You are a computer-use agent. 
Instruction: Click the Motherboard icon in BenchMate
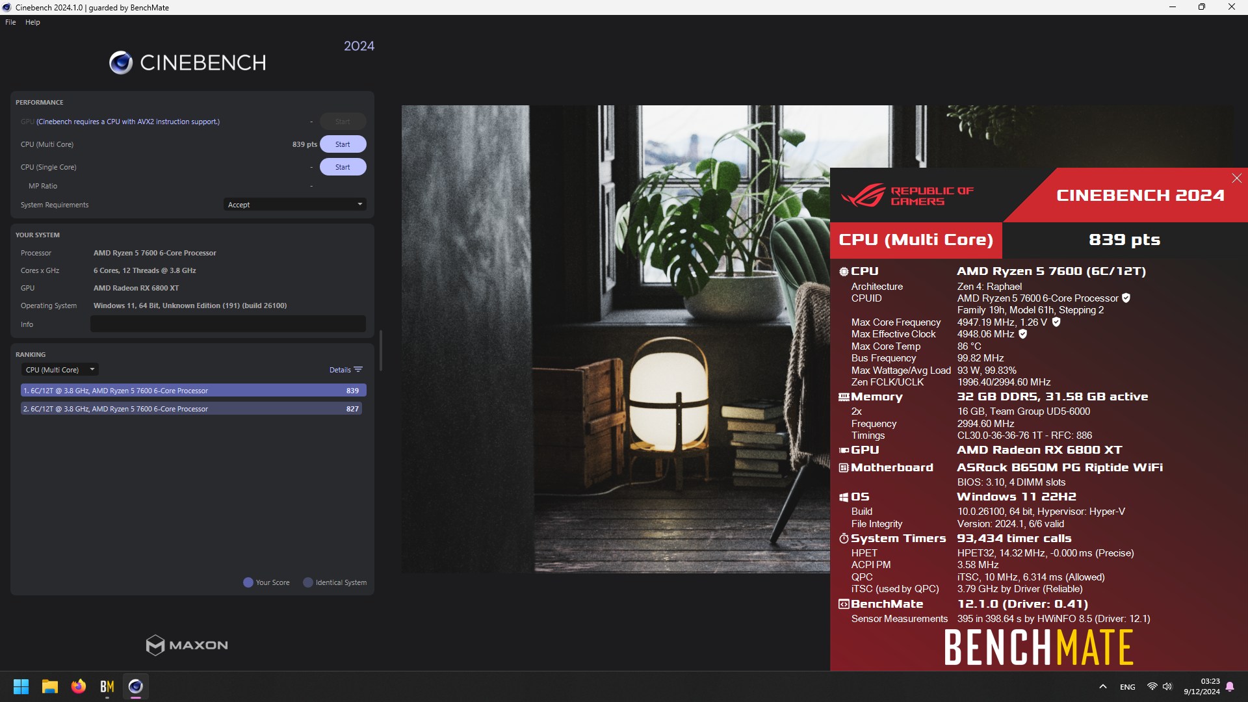coord(844,468)
